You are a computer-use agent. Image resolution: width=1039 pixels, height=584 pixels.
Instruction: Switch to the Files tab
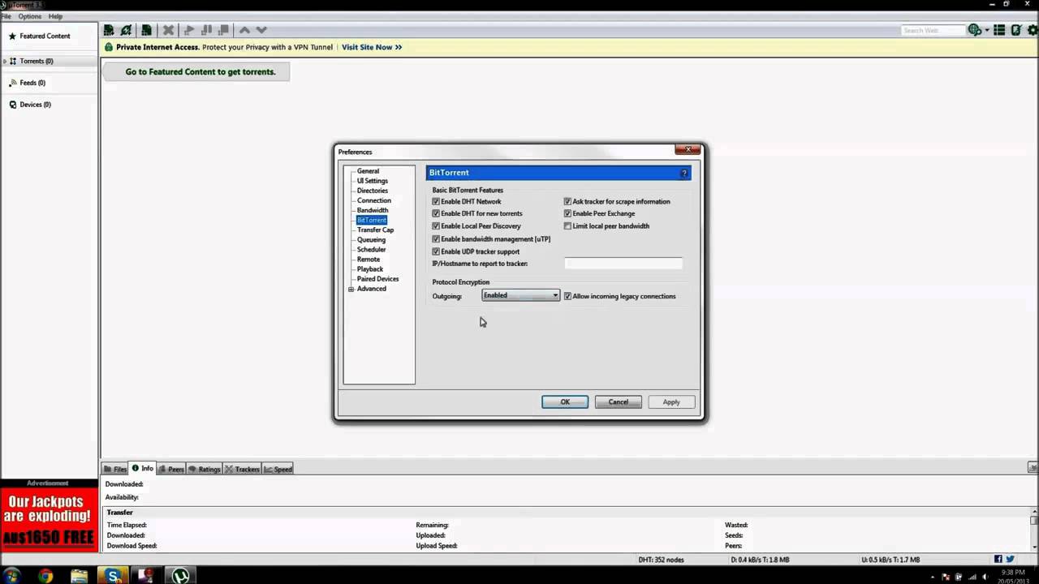pyautogui.click(x=115, y=469)
